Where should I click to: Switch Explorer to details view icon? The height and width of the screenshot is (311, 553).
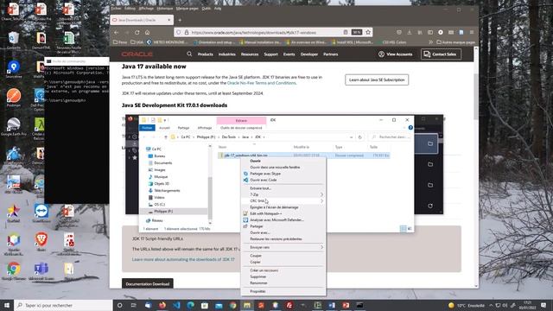(404, 229)
